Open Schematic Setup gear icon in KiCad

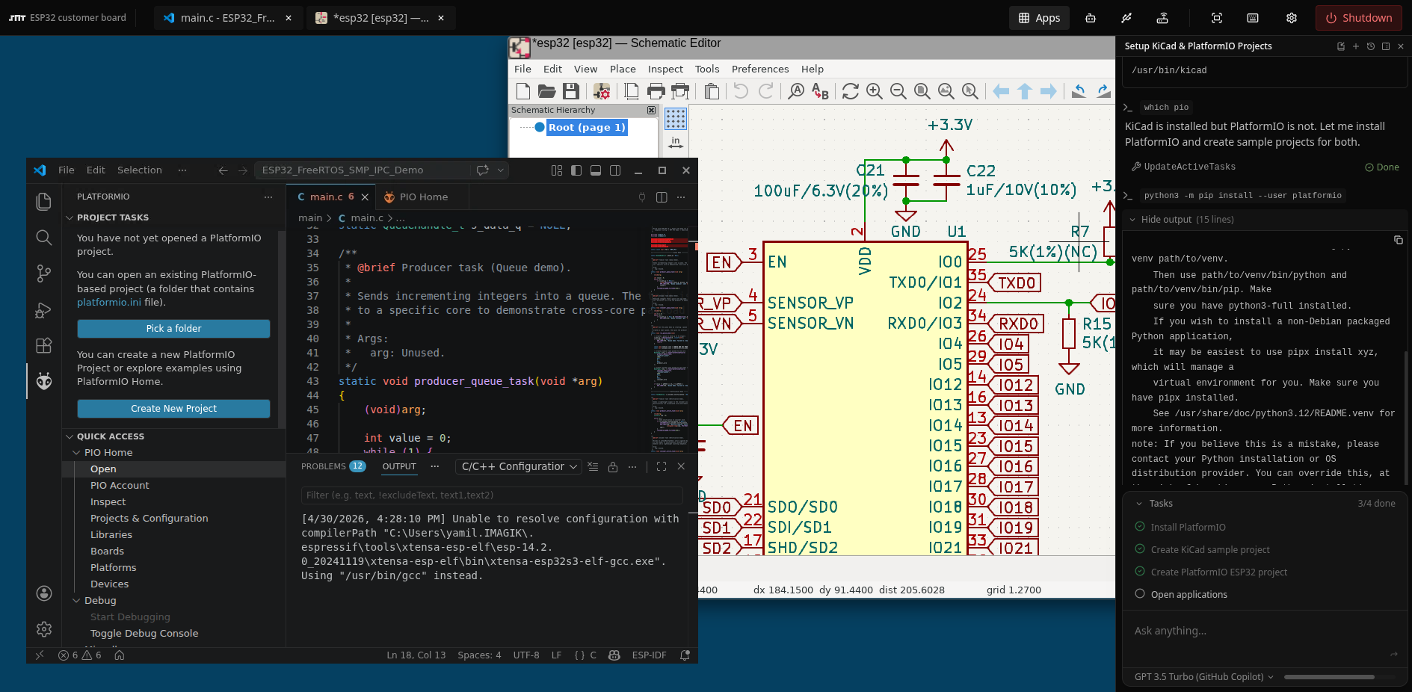(x=602, y=91)
